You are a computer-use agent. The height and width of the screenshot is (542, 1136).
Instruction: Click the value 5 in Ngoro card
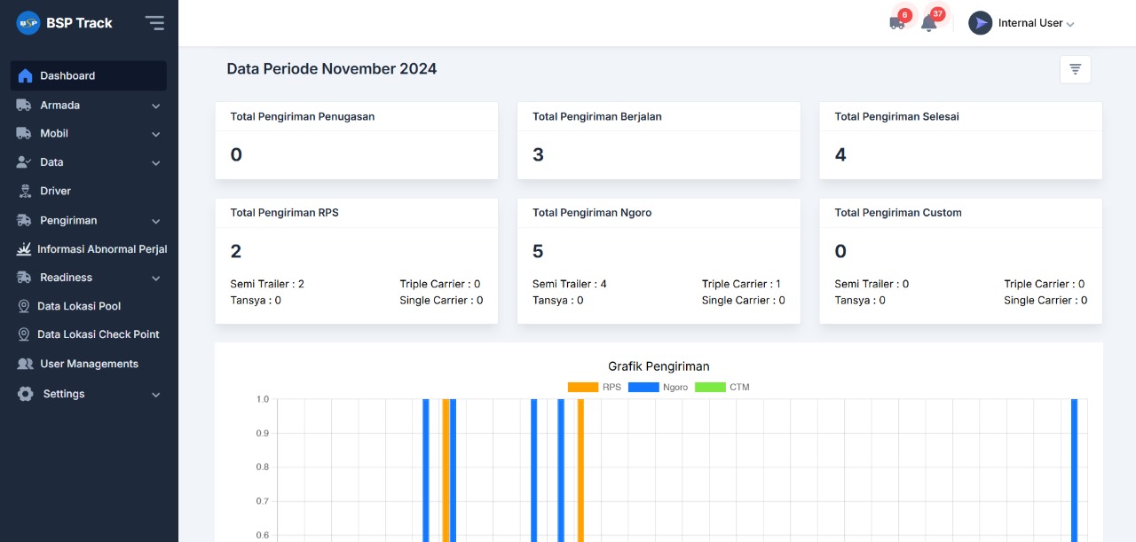point(538,252)
